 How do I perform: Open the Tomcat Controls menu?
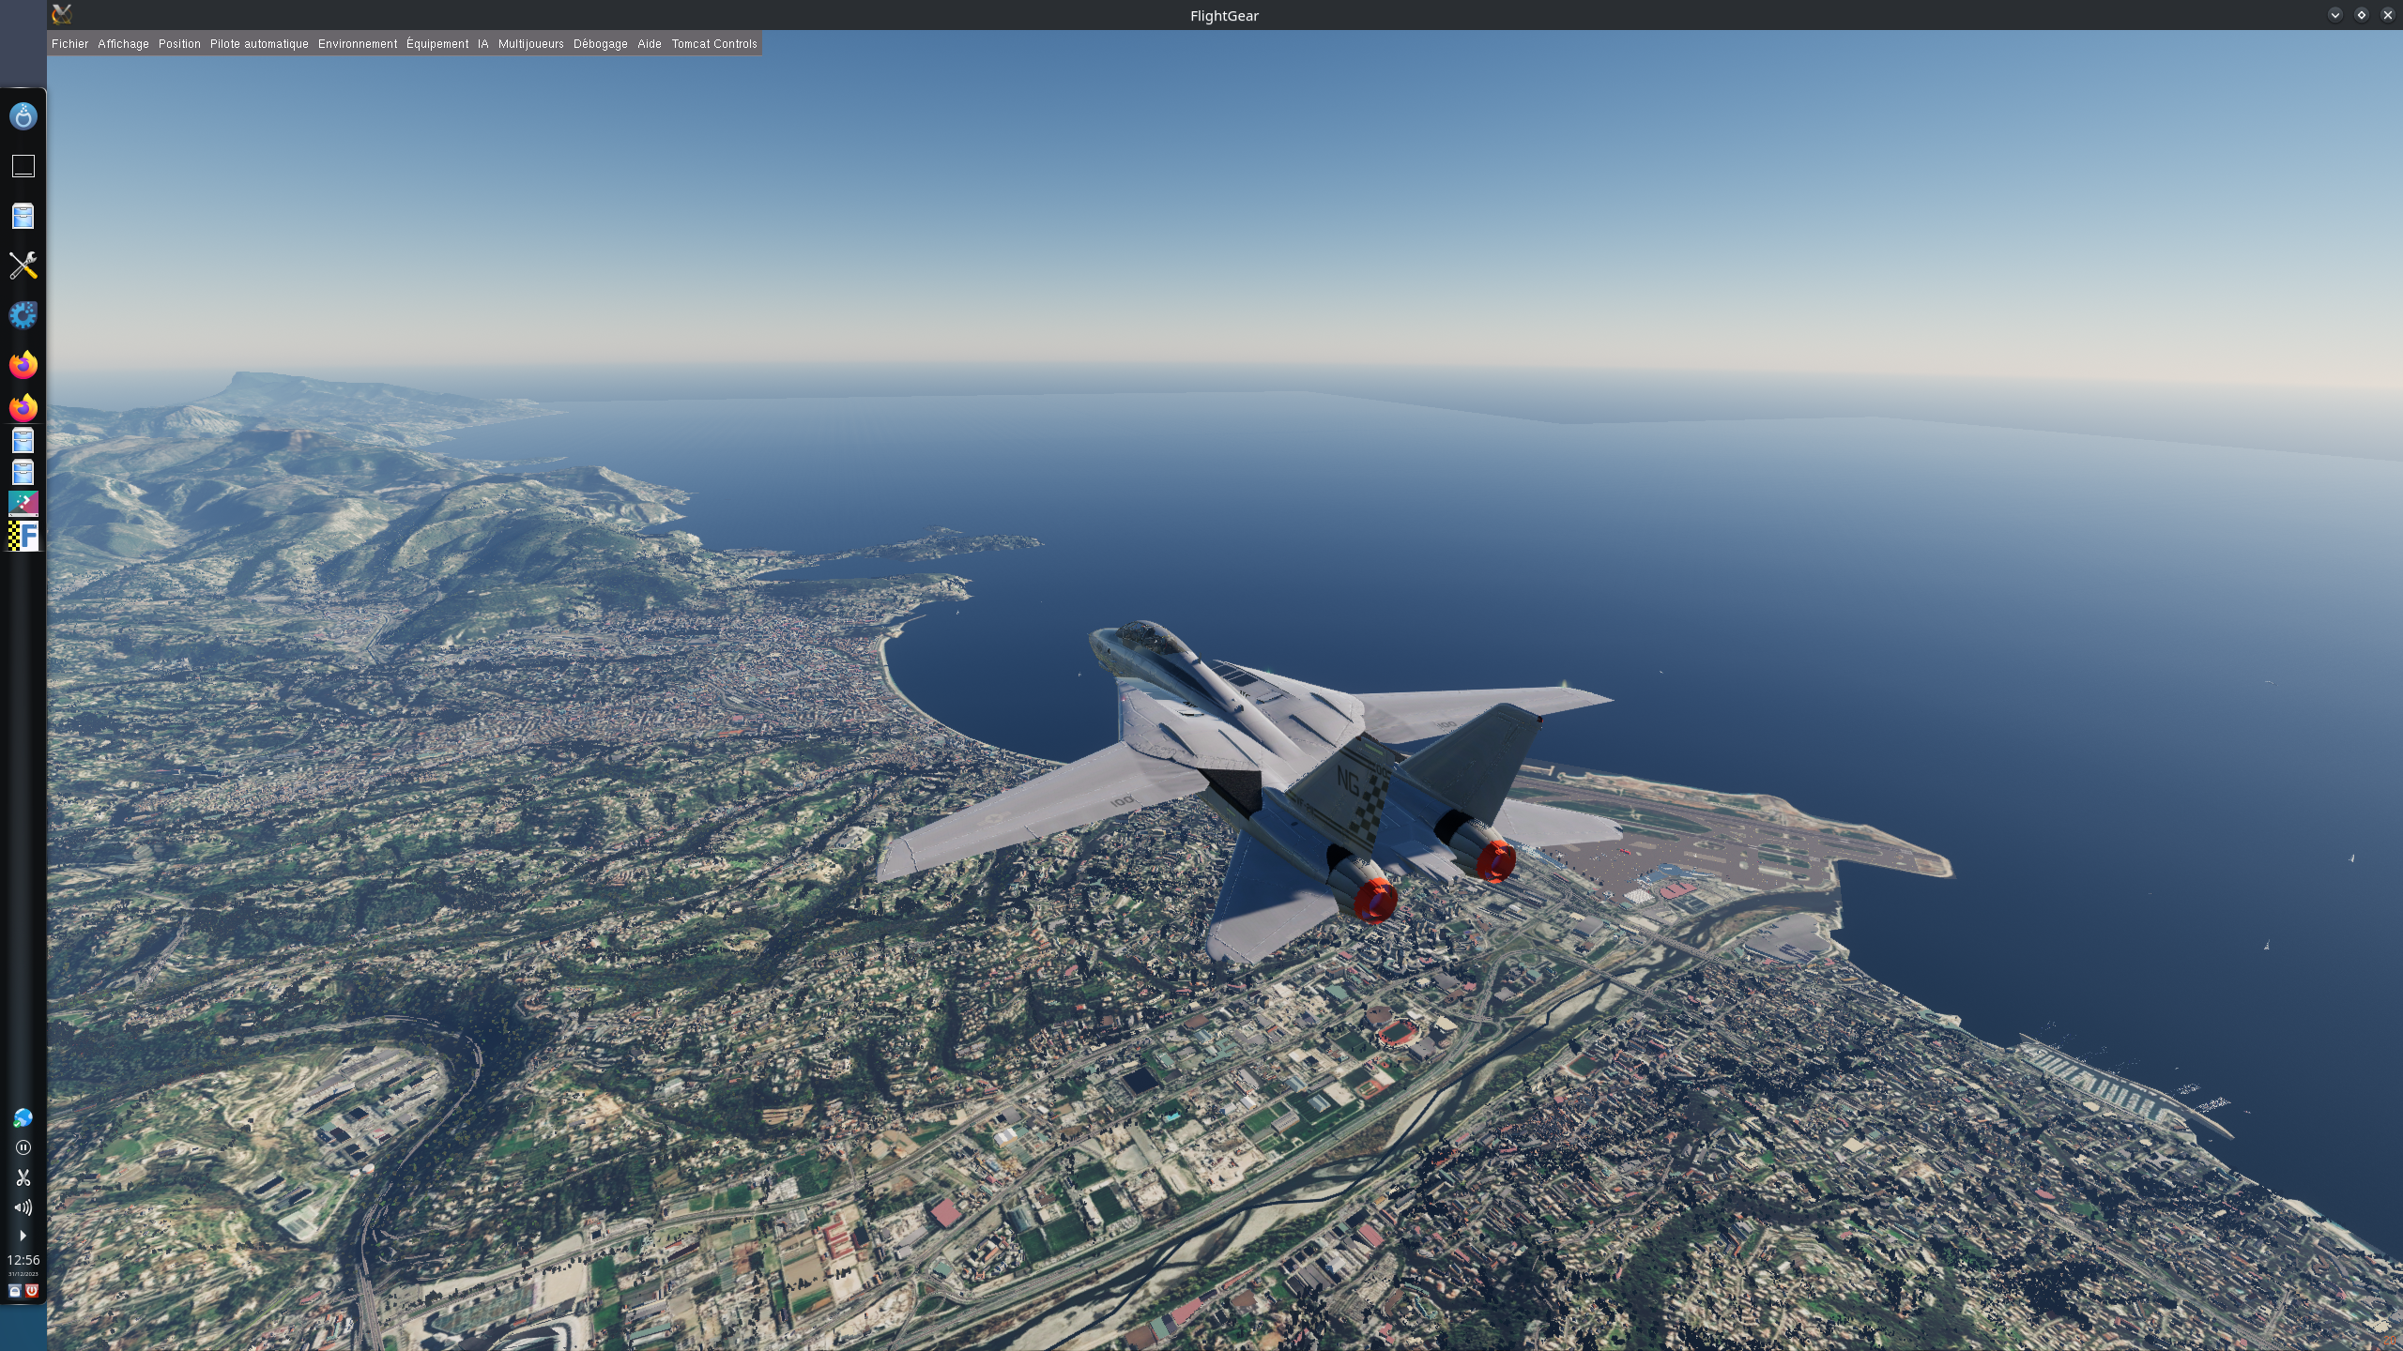[713, 44]
